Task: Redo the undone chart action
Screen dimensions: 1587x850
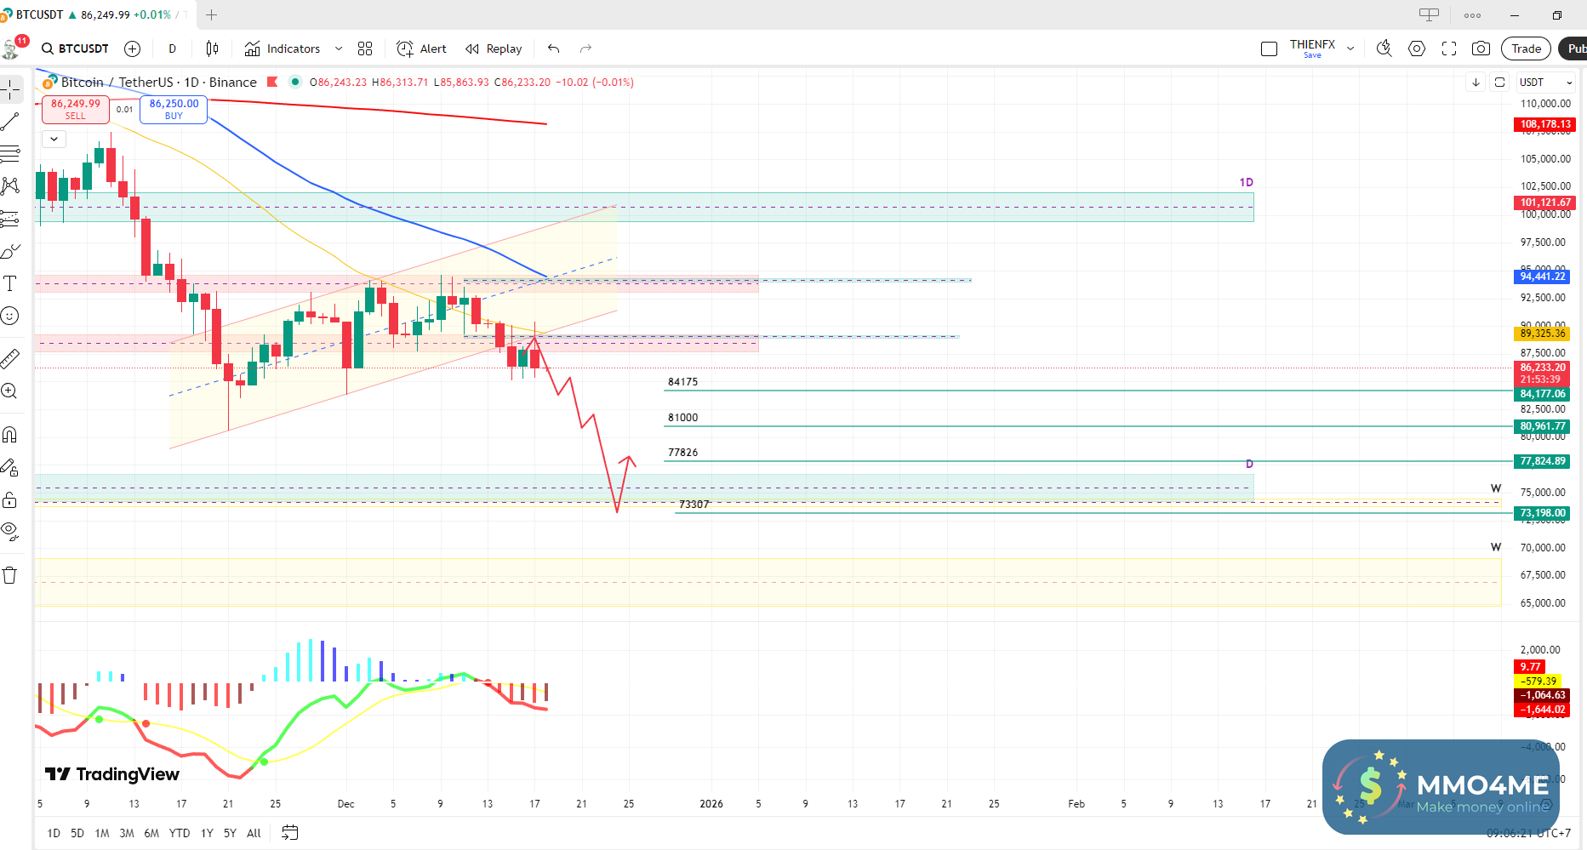Action: pos(585,48)
